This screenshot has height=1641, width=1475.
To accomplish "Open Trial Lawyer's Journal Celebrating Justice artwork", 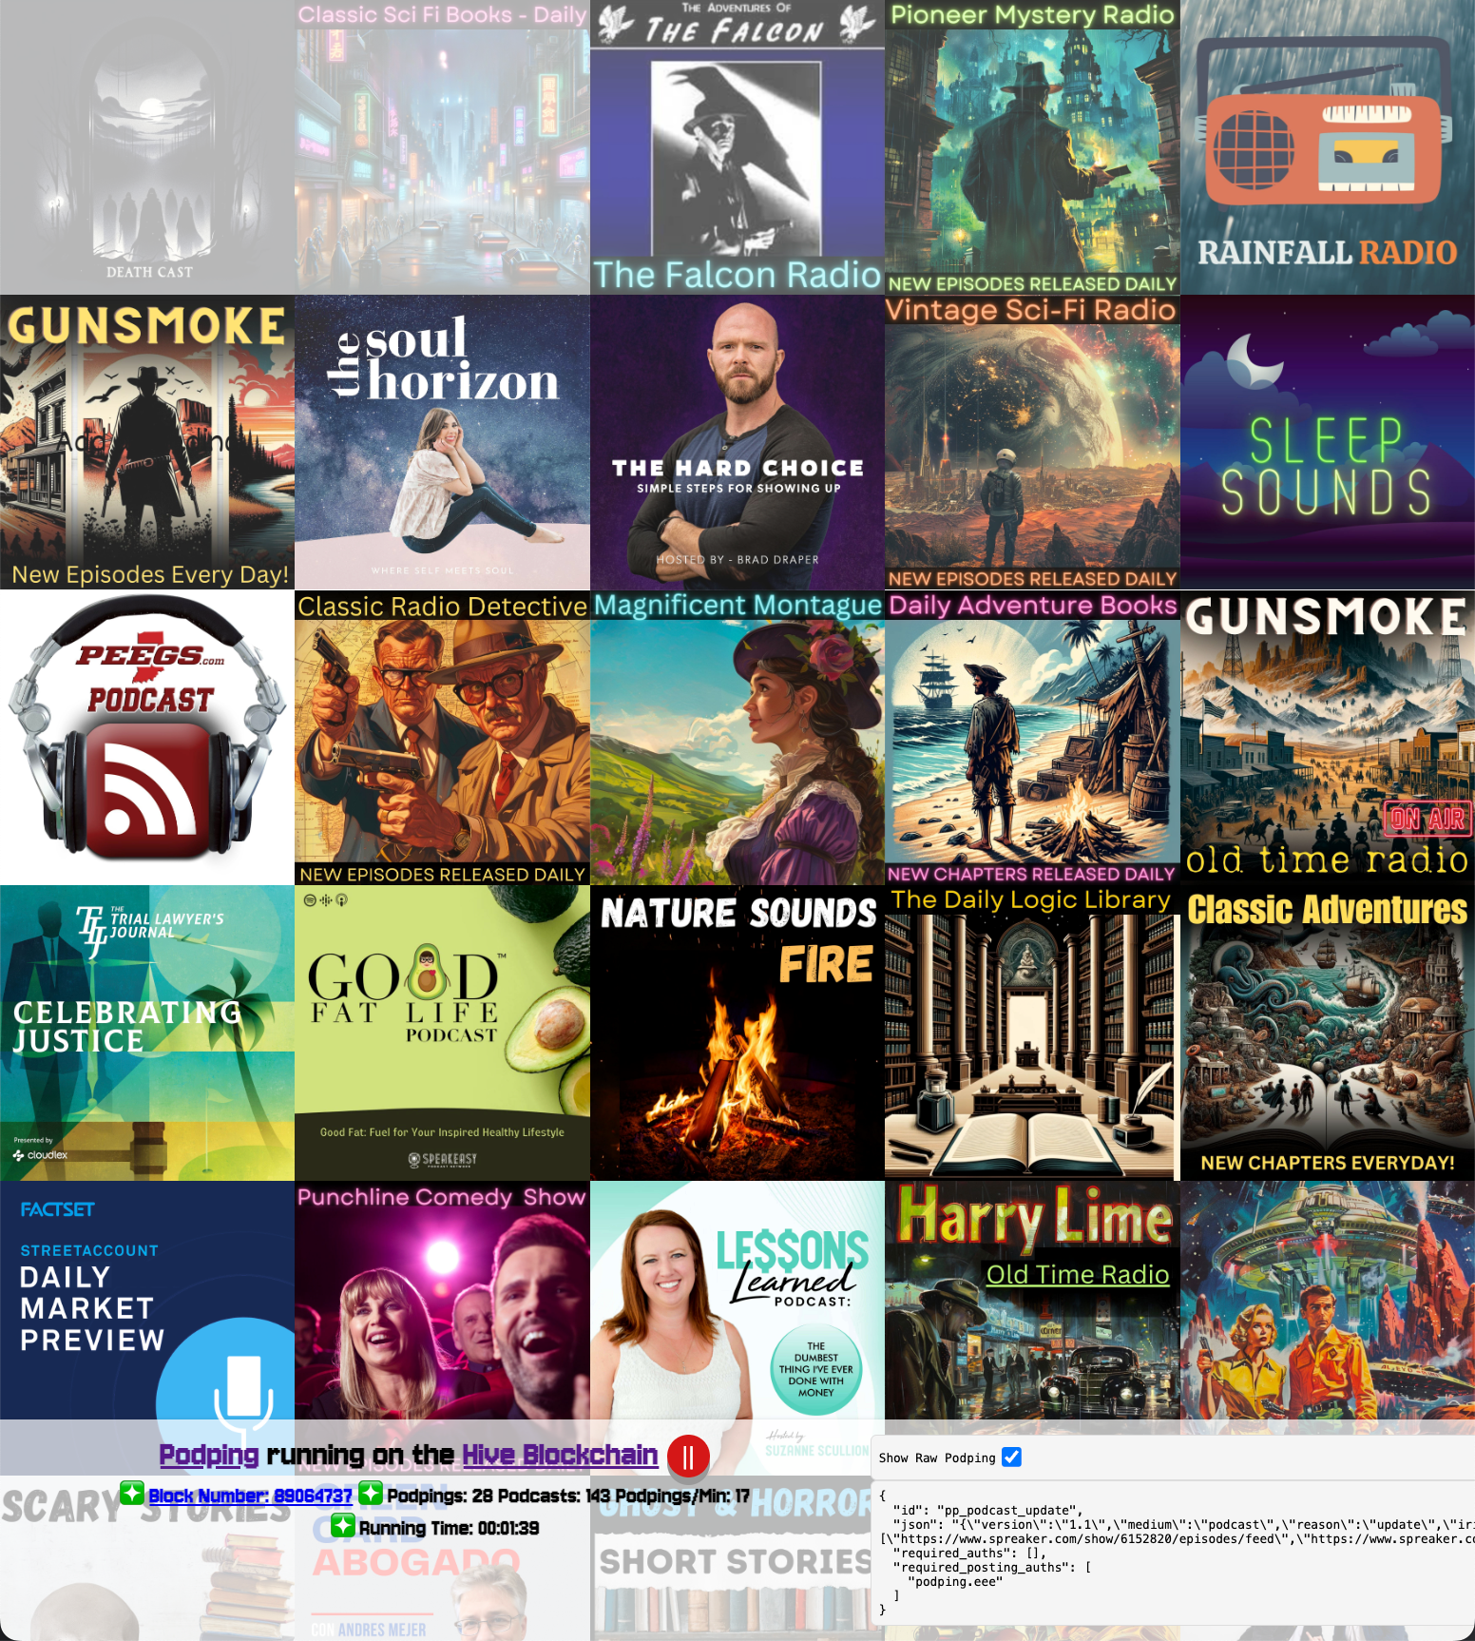I will click(147, 1033).
